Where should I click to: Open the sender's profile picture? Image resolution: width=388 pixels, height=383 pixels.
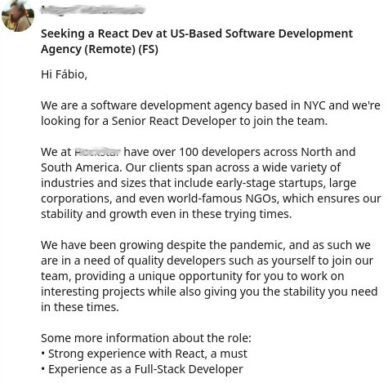pyautogui.click(x=18, y=16)
